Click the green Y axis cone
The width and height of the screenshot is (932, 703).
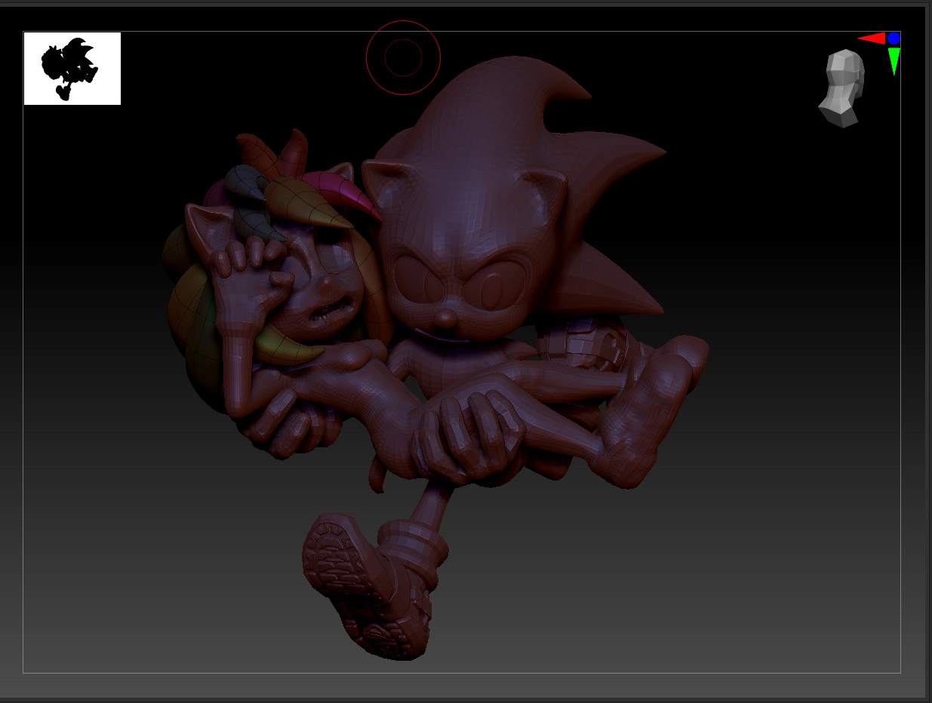[894, 60]
